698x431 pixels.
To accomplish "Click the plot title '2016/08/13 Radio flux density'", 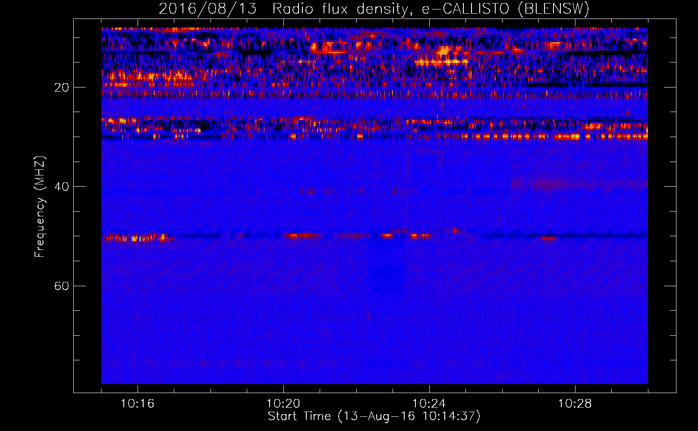I will 374,9.
